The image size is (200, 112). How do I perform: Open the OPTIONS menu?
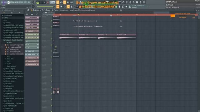[21, 2]
